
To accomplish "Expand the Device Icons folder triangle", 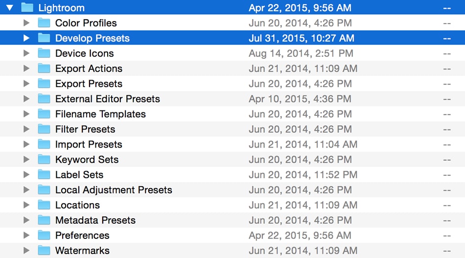I will [26, 53].
